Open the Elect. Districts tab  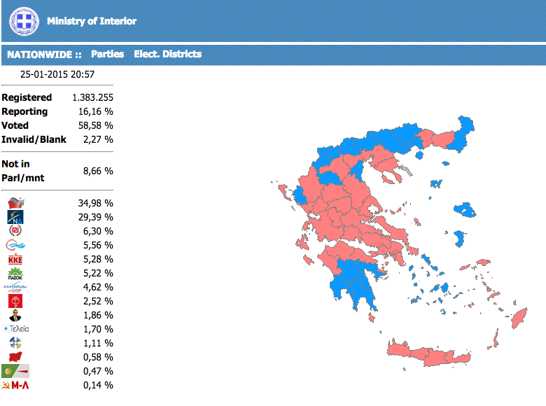click(x=167, y=54)
